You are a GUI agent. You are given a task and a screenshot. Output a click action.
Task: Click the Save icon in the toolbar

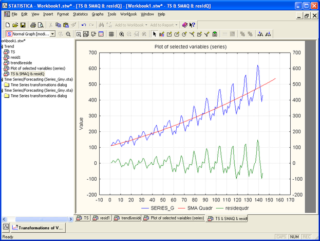coord(23,25)
